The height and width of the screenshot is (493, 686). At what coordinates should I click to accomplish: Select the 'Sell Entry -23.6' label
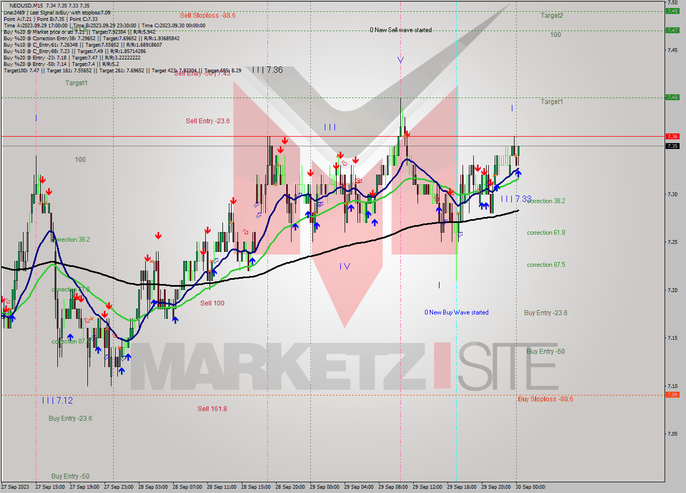[208, 121]
